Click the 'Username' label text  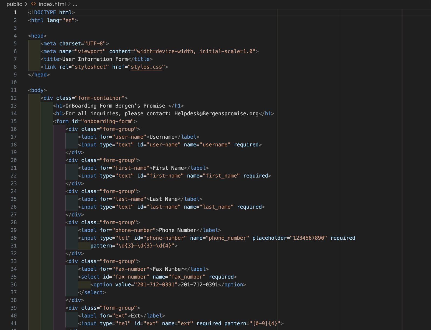coord(162,137)
